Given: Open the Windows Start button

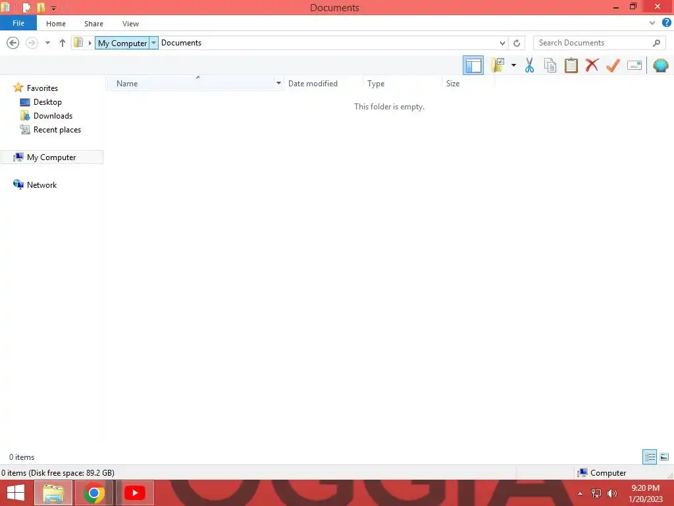Looking at the screenshot, I should click(x=16, y=493).
